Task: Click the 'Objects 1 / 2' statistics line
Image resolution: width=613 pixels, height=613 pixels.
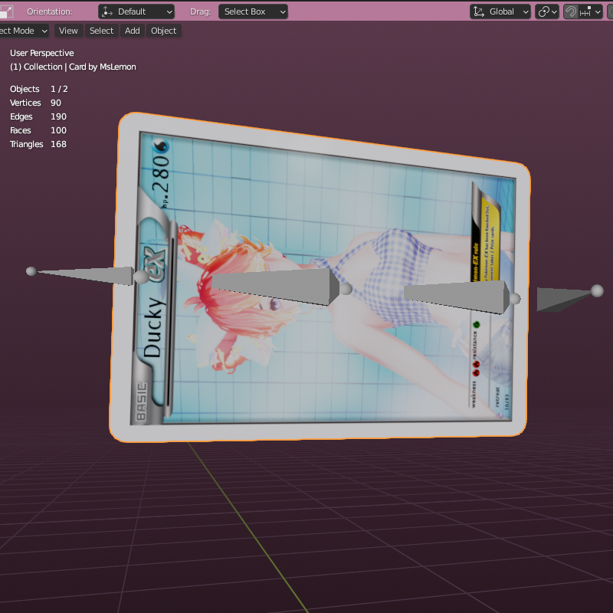Action: [39, 89]
